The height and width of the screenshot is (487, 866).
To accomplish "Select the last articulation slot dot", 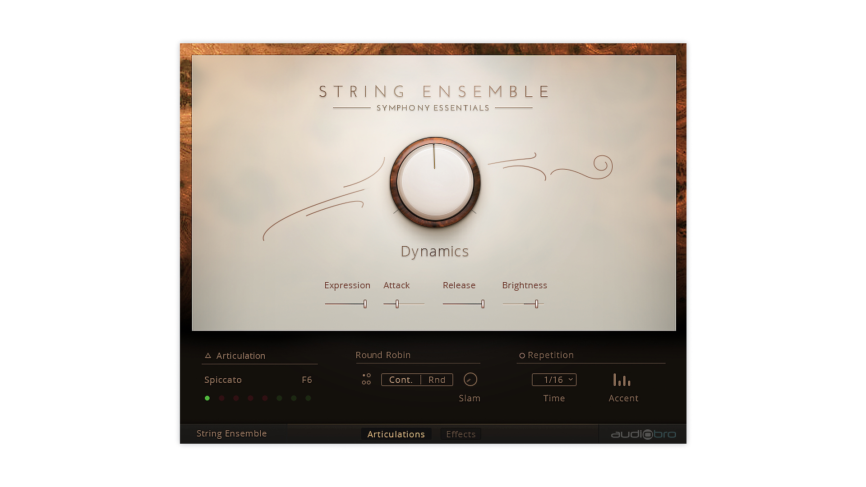I will point(308,398).
